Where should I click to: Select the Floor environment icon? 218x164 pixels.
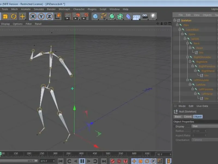[x=137, y=17]
